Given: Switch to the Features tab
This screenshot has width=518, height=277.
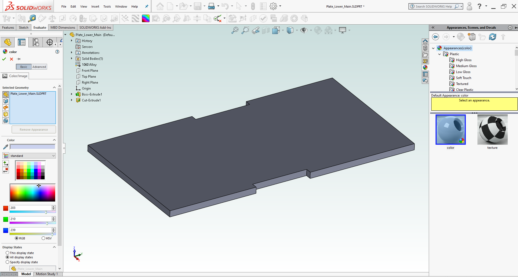Looking at the screenshot, I should [8, 28].
